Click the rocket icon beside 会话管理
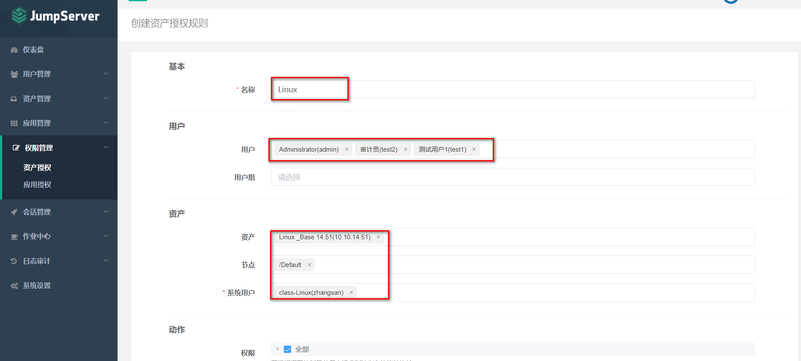801x361 pixels. pyautogui.click(x=14, y=212)
